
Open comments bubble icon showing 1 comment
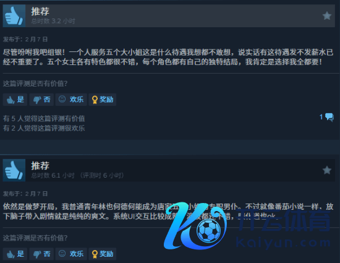click(329, 118)
